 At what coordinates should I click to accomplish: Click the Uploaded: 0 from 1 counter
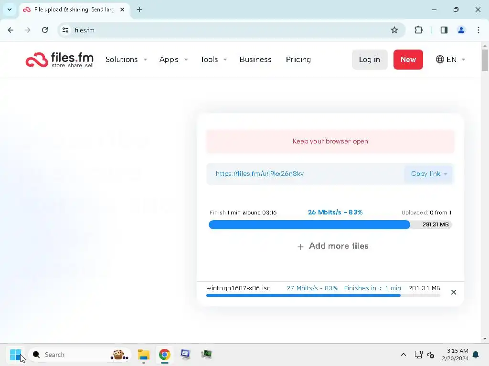click(426, 213)
